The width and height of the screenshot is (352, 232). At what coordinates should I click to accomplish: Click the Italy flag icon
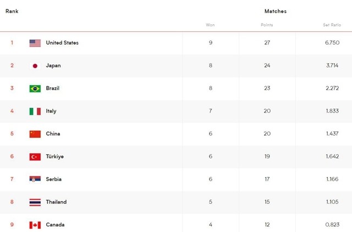(35, 111)
